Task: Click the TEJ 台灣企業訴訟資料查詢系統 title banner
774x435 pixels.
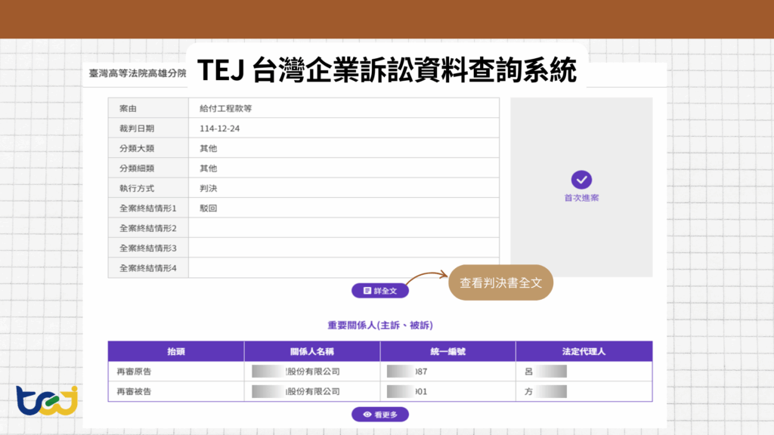Action: [387, 70]
